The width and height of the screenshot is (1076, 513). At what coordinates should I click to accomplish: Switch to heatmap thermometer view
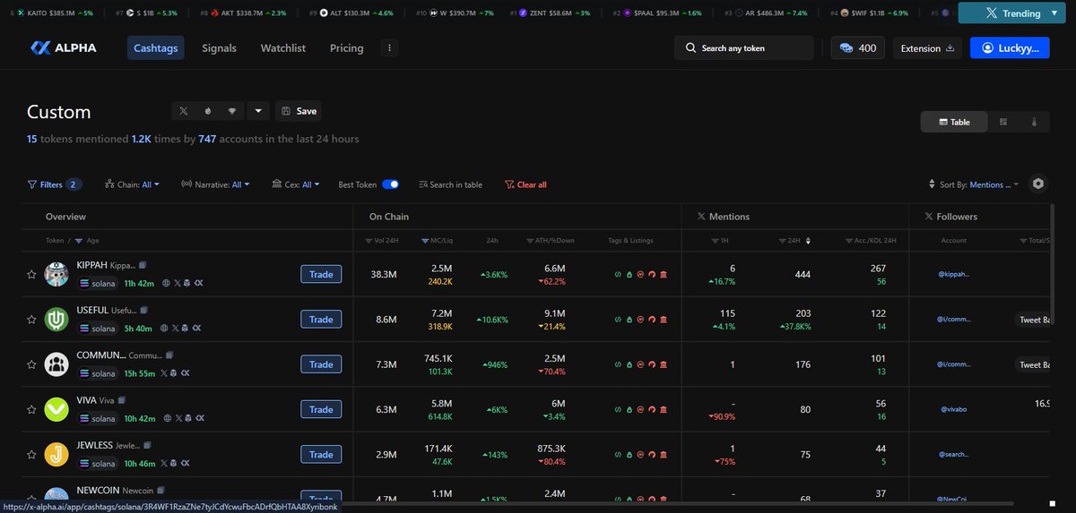pos(1034,122)
